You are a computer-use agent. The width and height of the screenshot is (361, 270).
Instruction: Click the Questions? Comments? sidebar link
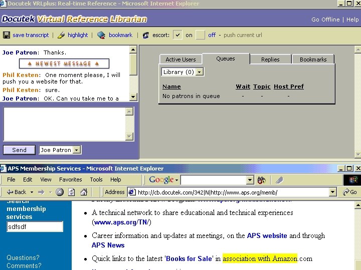point(24,261)
